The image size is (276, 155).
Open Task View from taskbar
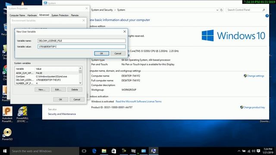pyautogui.click(x=84, y=151)
